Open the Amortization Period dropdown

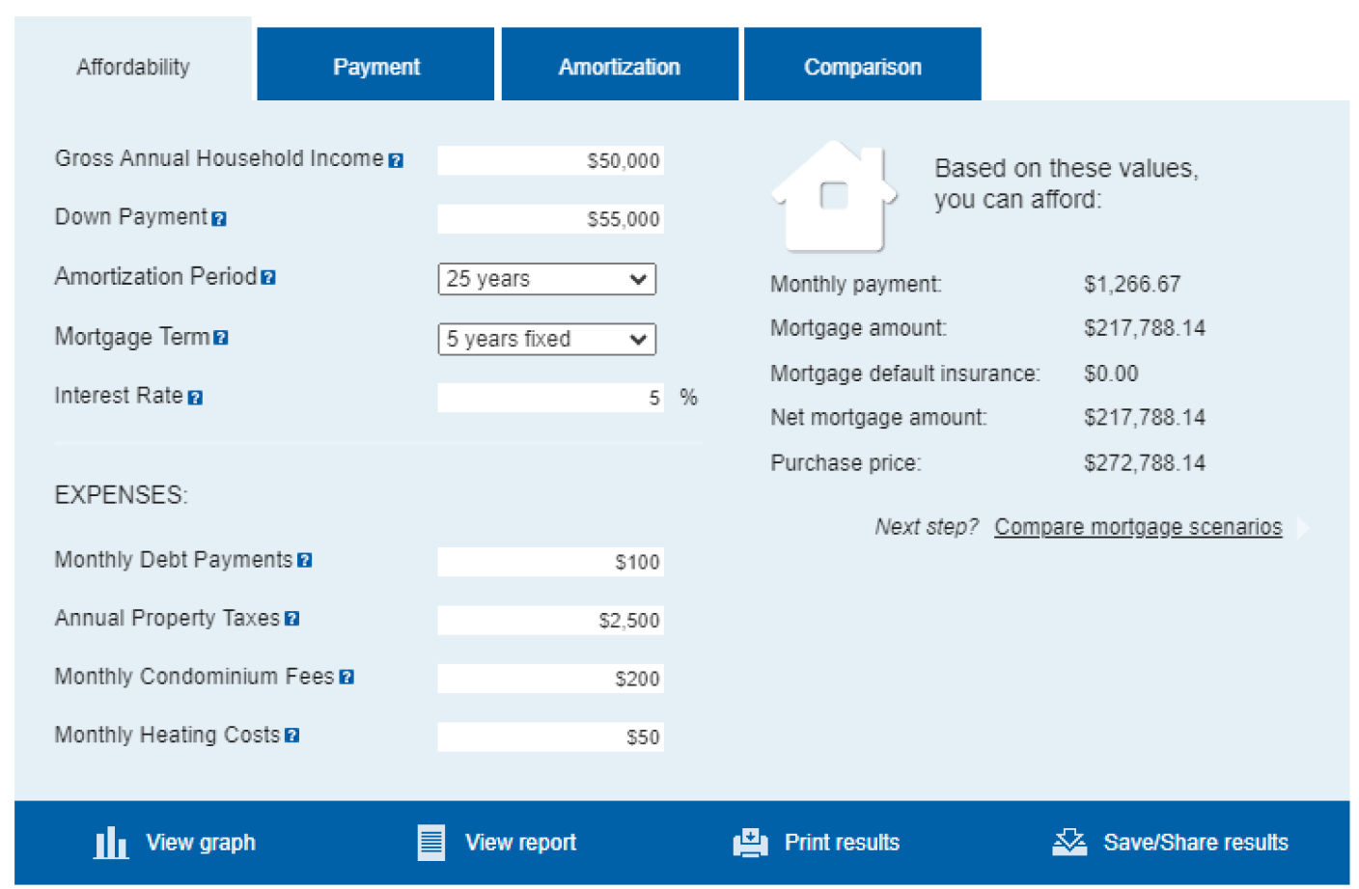click(x=546, y=279)
